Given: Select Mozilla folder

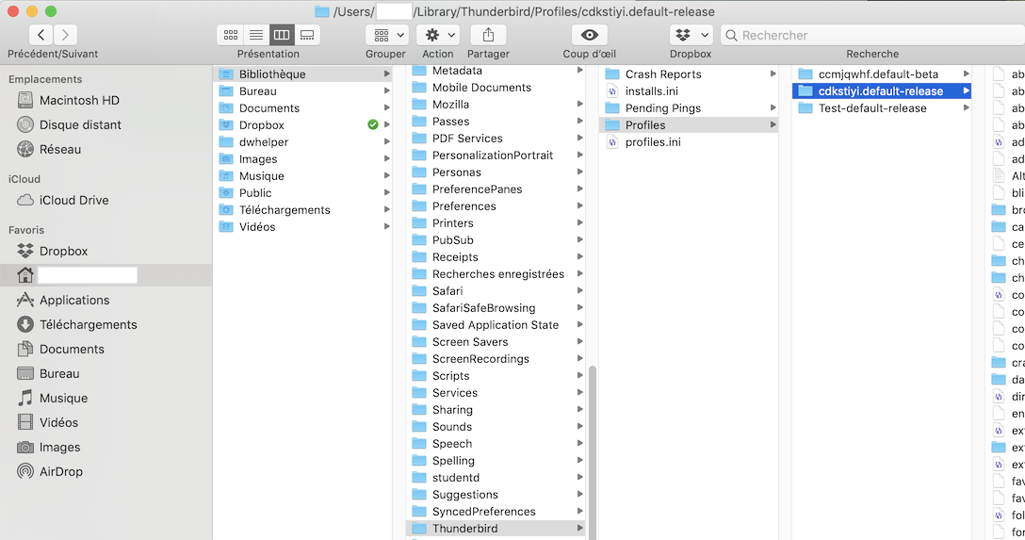Looking at the screenshot, I should [x=496, y=104].
